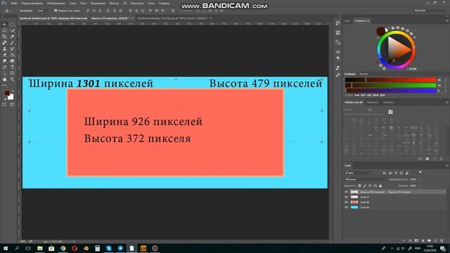Hide the white thumbnail layer
Viewport: 450px width, 253px height.
coord(347,197)
